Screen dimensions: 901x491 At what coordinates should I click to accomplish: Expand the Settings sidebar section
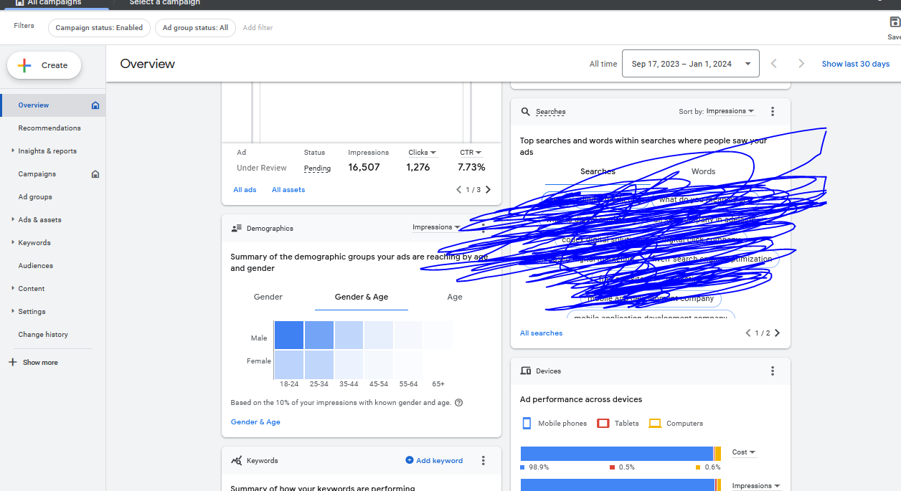point(13,312)
